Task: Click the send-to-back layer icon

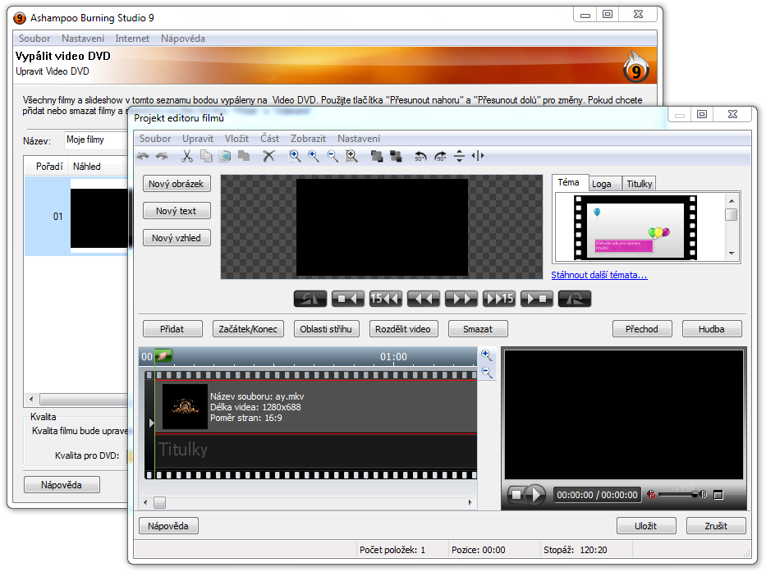Action: pyautogui.click(x=396, y=156)
